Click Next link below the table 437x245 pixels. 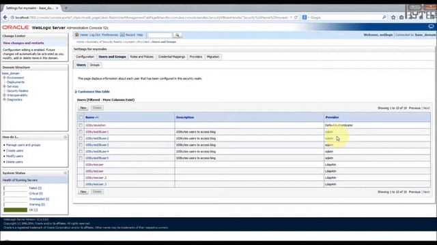pyautogui.click(x=426, y=192)
